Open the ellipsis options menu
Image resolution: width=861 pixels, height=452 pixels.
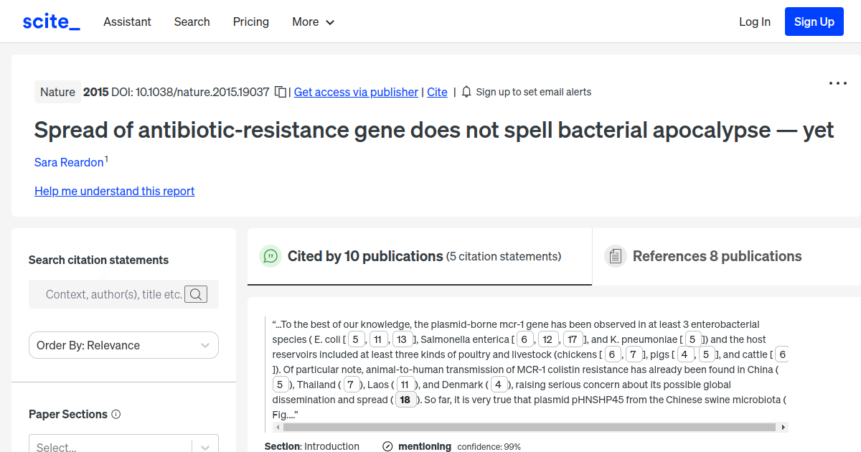(837, 83)
